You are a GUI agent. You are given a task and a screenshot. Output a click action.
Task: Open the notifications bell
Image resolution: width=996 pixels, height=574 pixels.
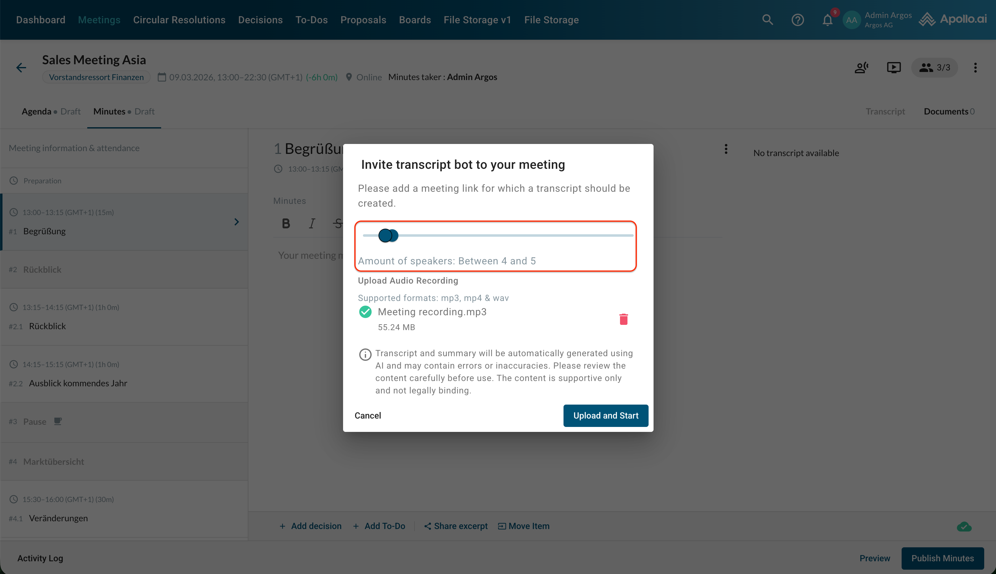pos(827,20)
